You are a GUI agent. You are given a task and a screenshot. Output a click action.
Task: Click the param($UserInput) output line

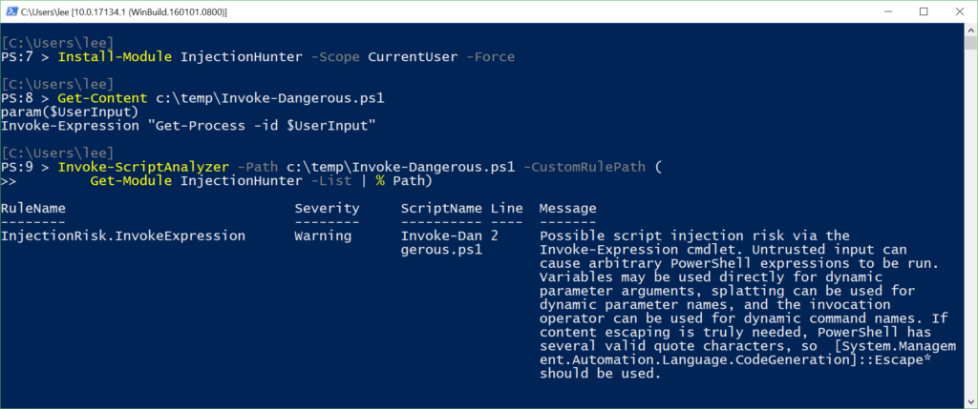click(x=66, y=112)
